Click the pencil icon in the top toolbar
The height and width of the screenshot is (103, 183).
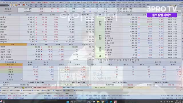(x=13, y=5)
